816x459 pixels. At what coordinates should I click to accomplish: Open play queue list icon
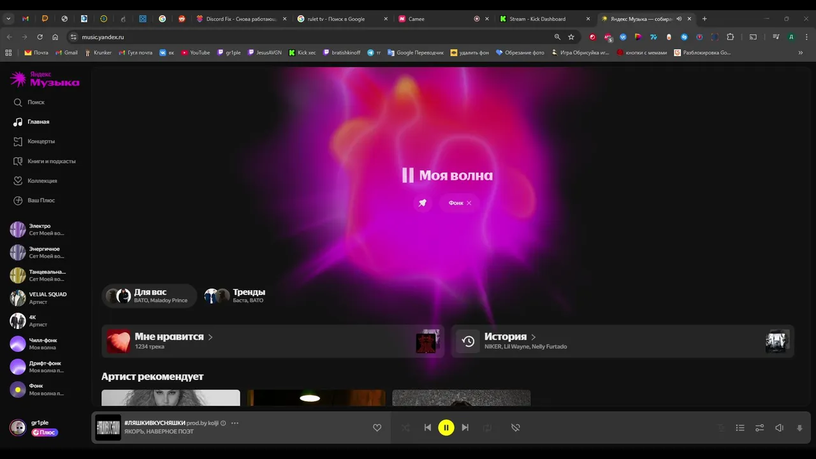click(x=740, y=428)
